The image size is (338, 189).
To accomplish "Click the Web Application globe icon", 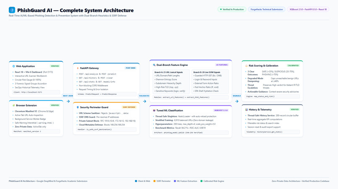I will click(x=14, y=66).
